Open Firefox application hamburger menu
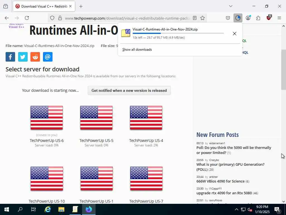 tap(279, 18)
